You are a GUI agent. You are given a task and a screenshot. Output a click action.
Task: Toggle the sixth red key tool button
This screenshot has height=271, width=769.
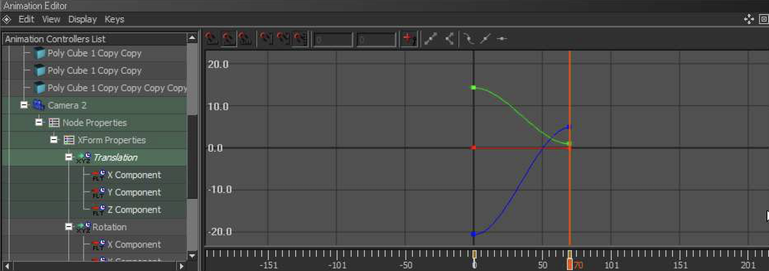pos(300,39)
